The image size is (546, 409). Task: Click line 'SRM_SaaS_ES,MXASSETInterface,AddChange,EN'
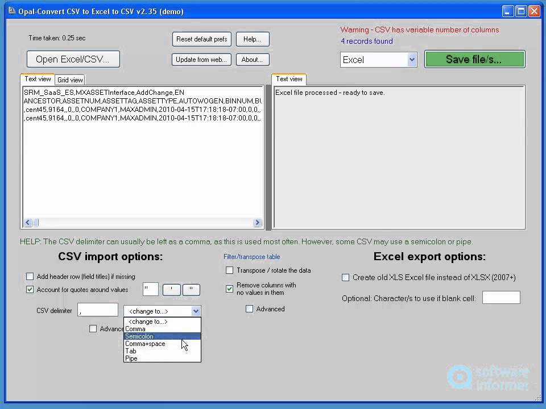coord(104,93)
